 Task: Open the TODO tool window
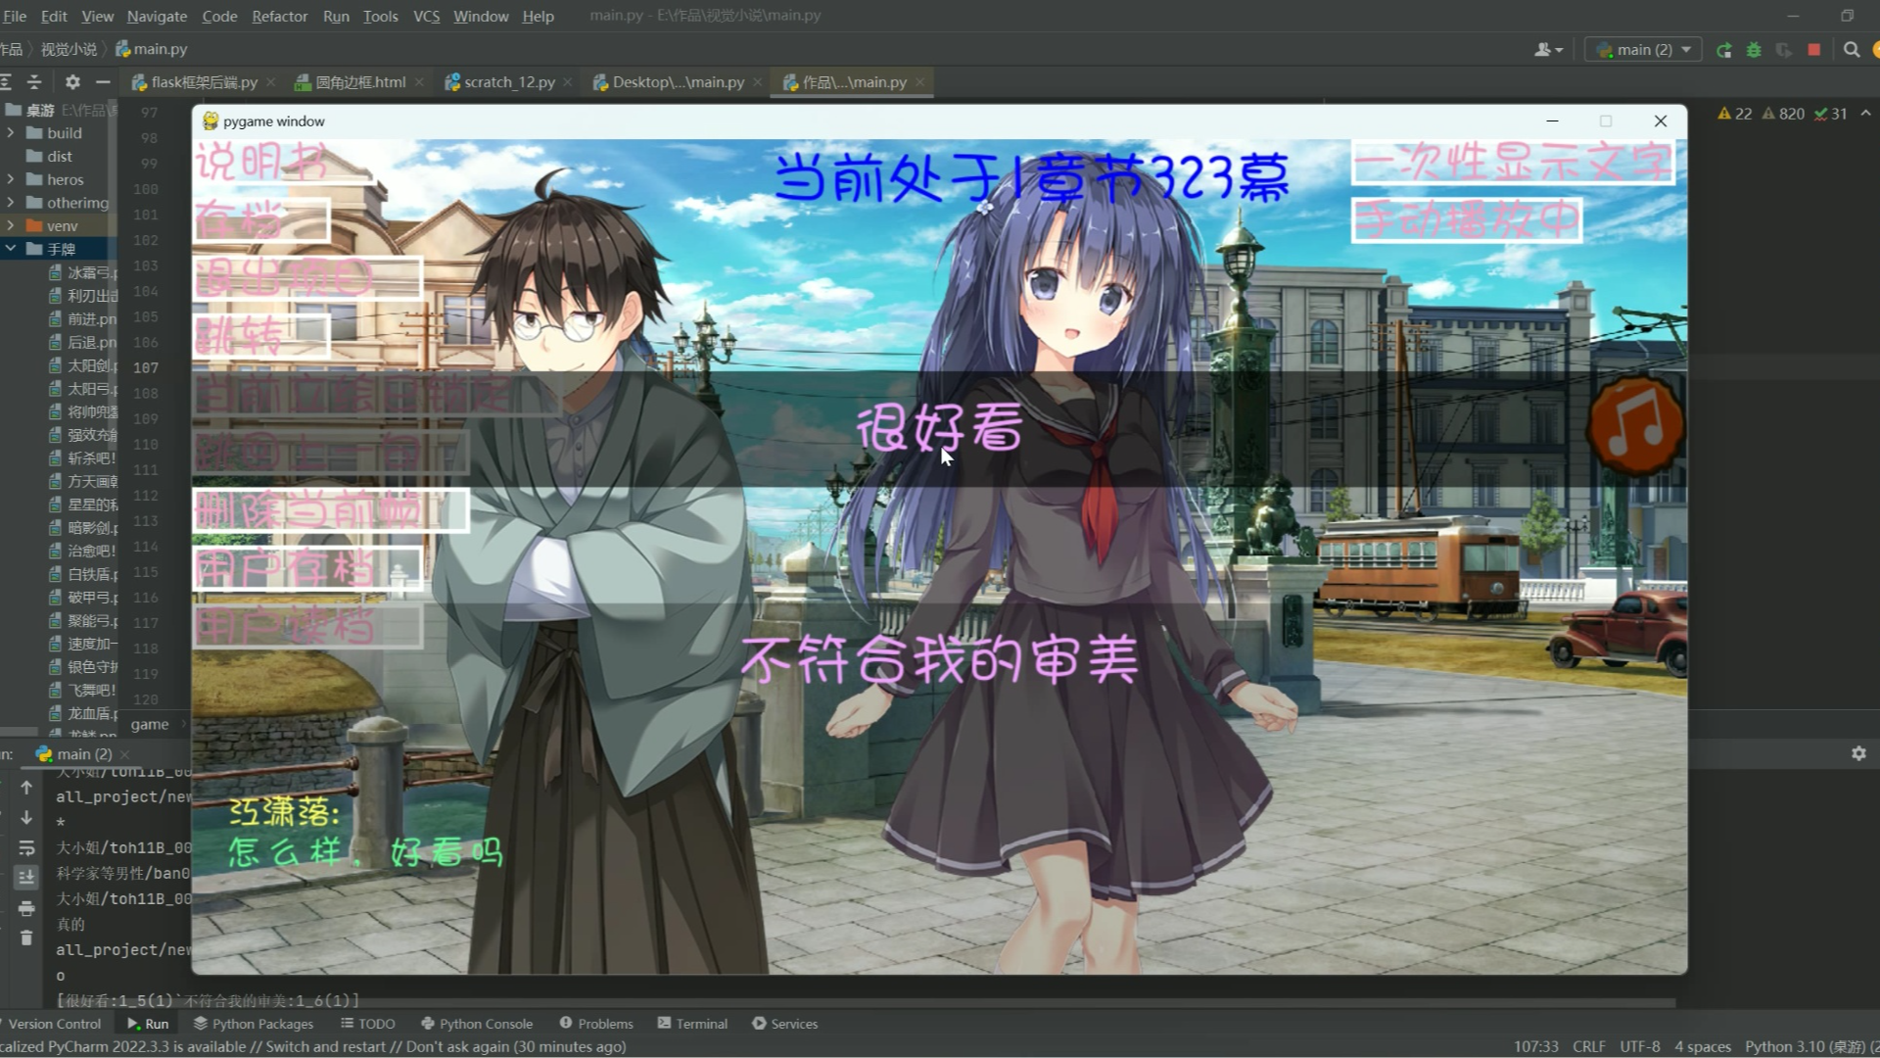point(368,1024)
